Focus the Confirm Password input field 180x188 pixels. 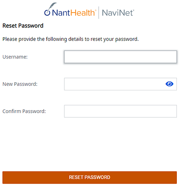121,111
